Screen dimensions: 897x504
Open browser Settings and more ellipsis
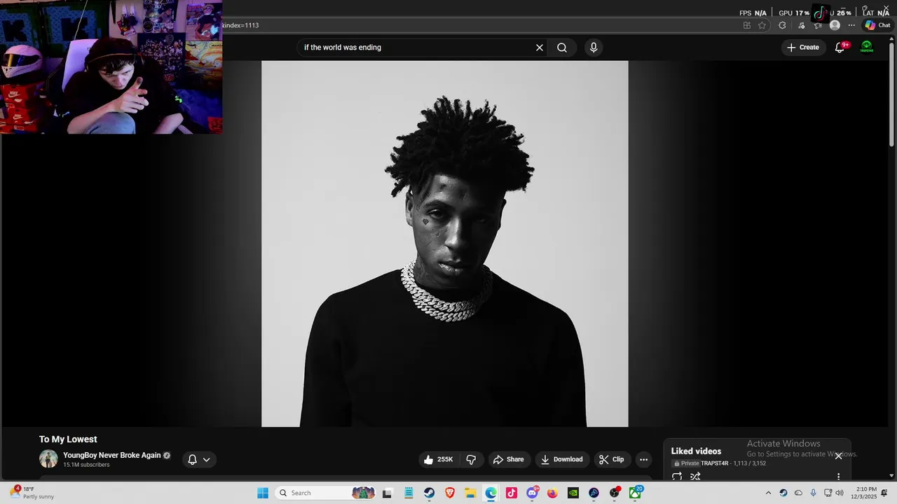851,25
